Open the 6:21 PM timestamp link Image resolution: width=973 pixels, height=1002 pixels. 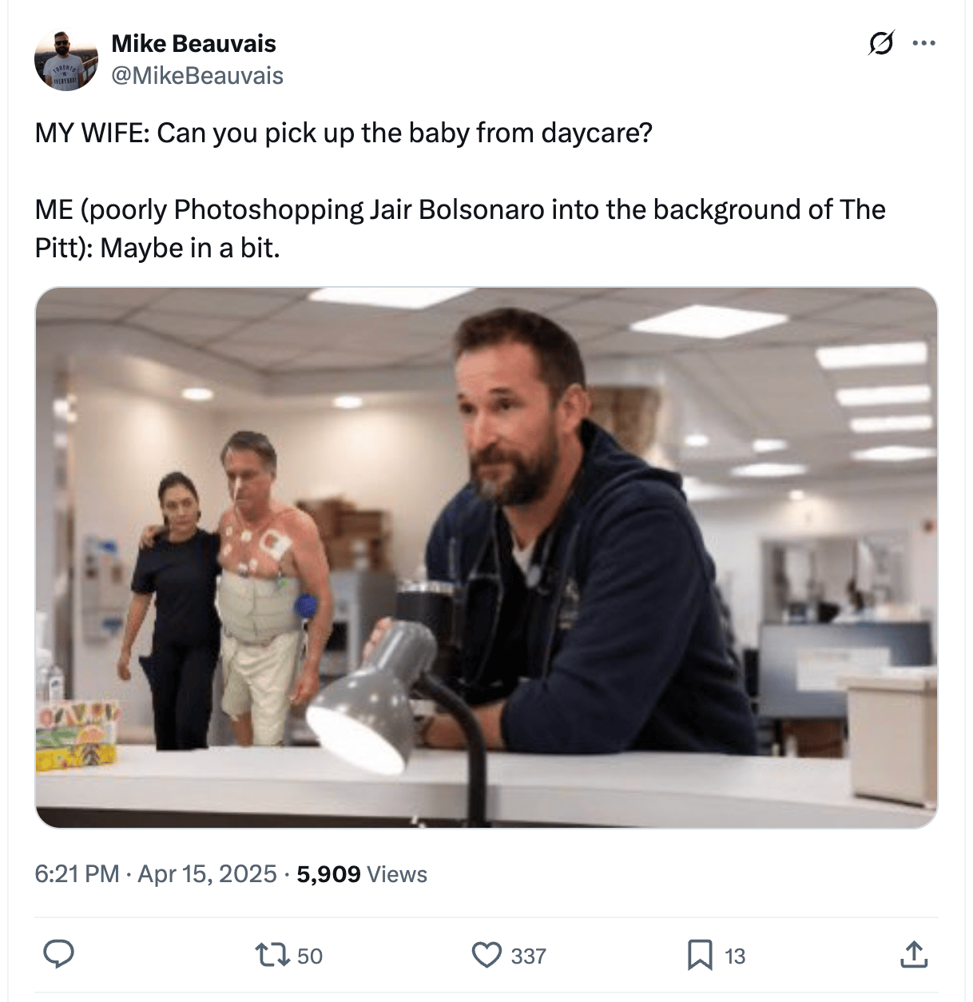coord(77,874)
